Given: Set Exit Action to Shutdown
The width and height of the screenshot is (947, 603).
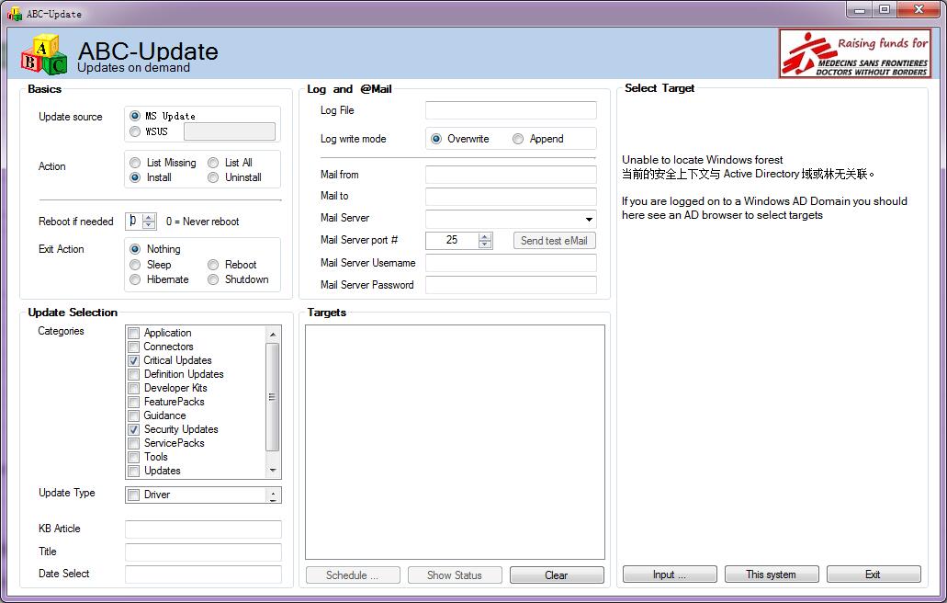Looking at the screenshot, I should click(214, 279).
